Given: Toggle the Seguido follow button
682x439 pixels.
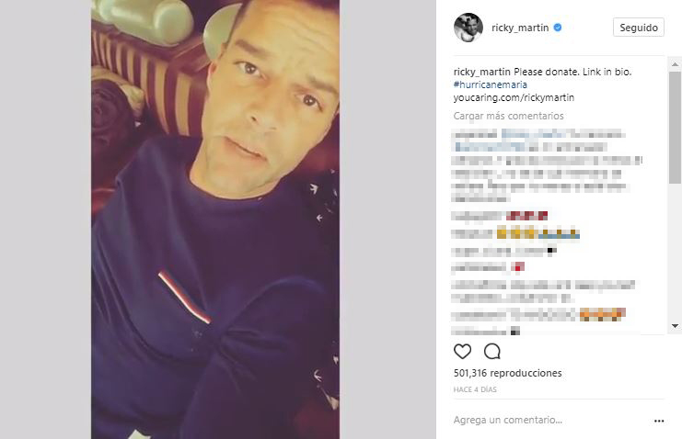Looking at the screenshot, I should [639, 28].
